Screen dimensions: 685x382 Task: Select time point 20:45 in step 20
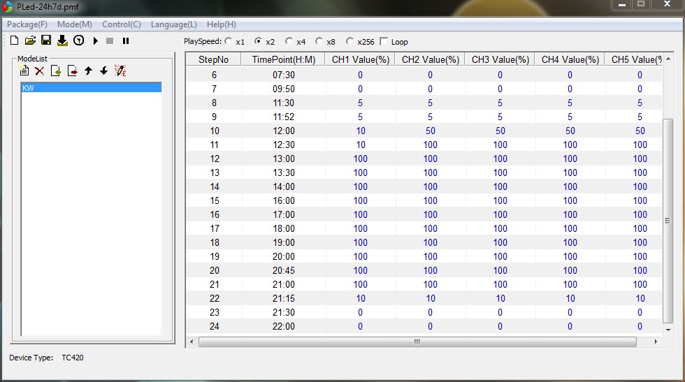284,270
